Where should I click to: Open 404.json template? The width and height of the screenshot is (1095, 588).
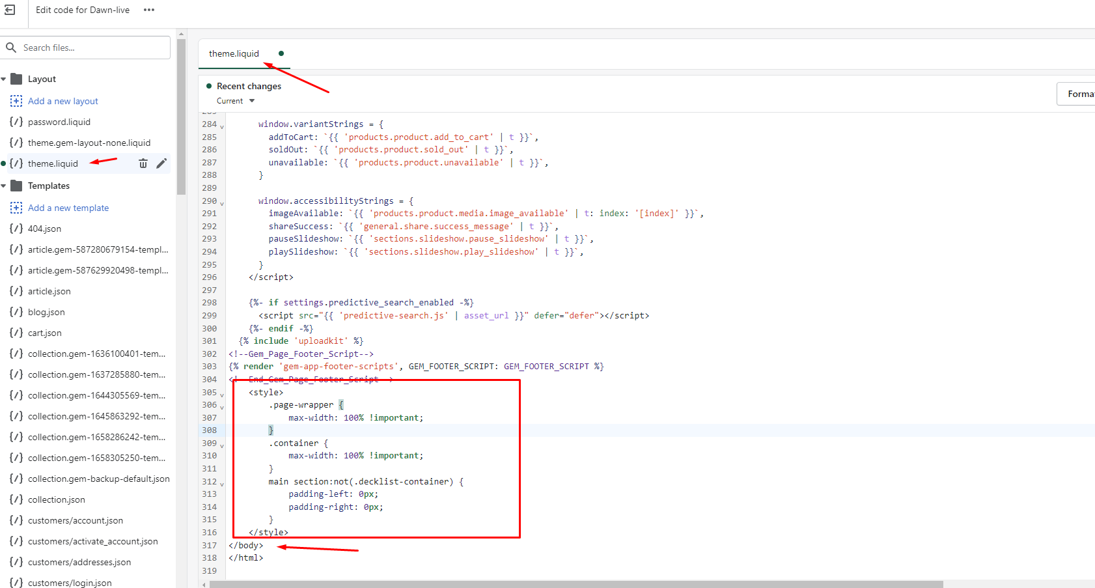[x=44, y=229]
